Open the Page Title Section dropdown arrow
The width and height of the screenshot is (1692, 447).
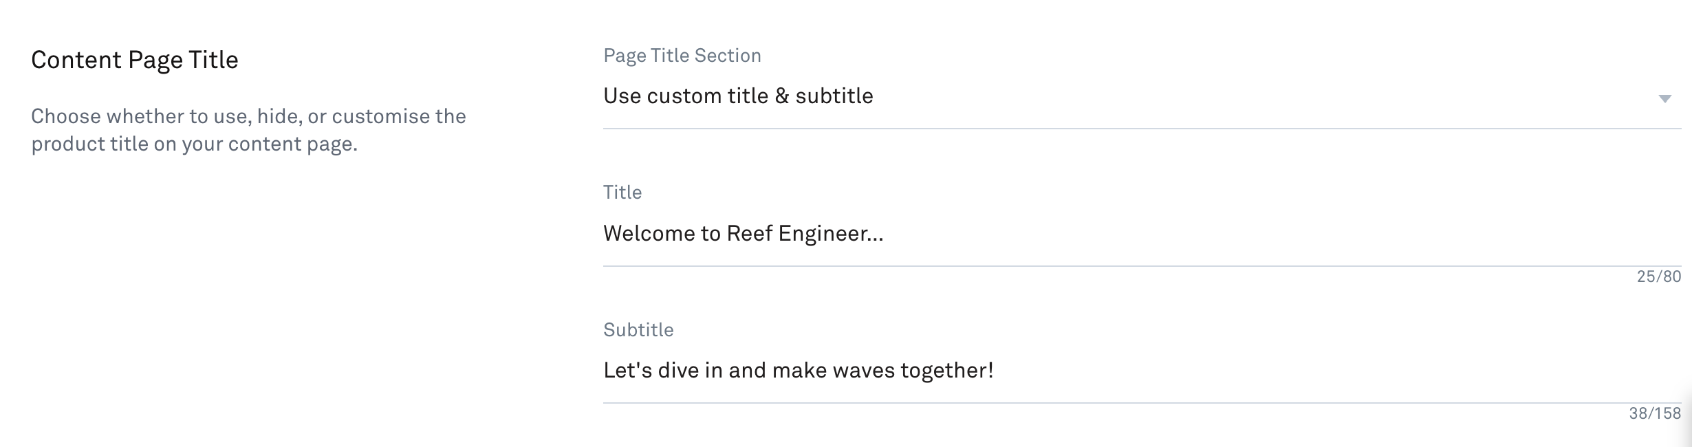(x=1664, y=99)
